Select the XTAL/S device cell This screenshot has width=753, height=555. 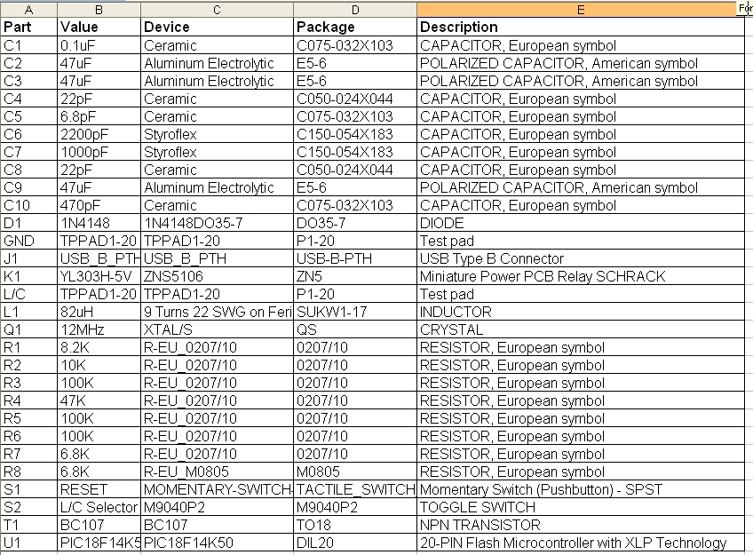tap(217, 329)
